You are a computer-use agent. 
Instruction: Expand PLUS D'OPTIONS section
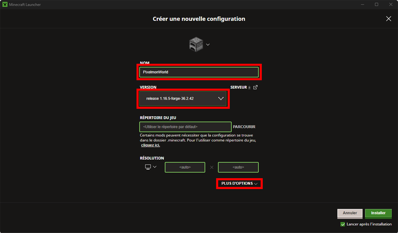(239, 184)
